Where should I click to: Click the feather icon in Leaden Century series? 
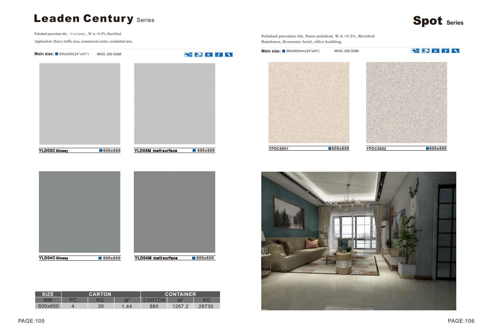coord(219,54)
